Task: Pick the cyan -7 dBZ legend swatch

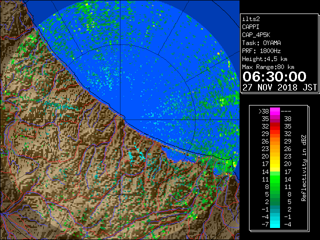Action: tap(275, 224)
